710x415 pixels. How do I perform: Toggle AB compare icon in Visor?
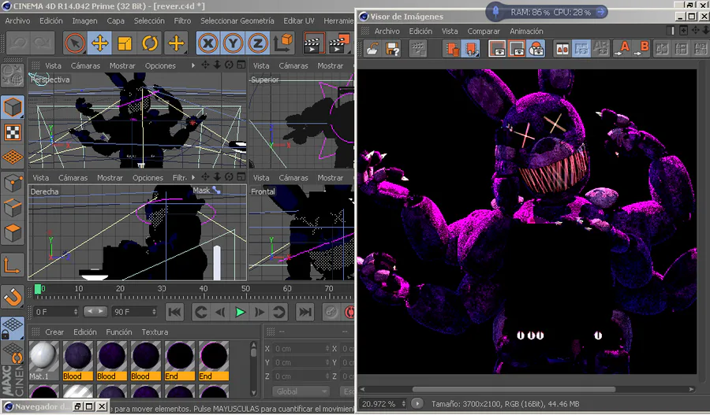(x=562, y=49)
